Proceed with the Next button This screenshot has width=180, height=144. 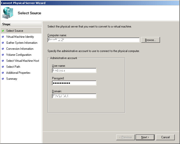(145, 137)
